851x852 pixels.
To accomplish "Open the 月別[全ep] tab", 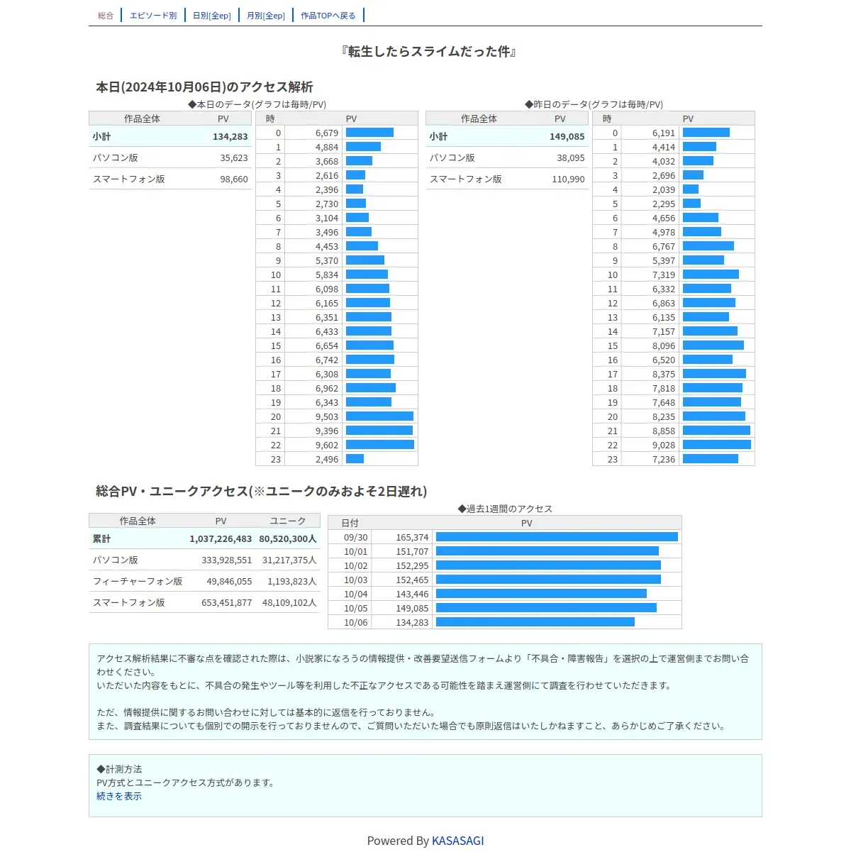I will (x=266, y=16).
